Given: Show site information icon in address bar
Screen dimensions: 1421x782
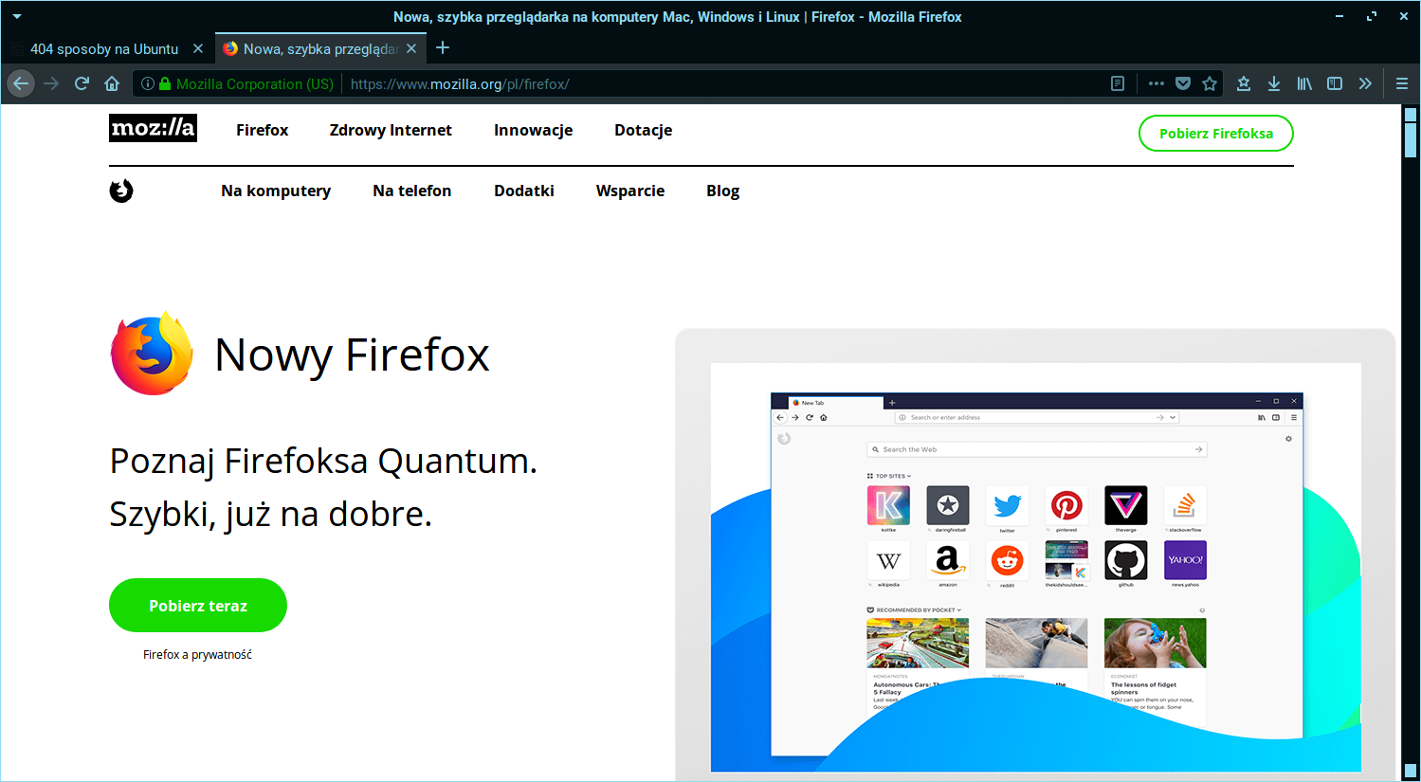Looking at the screenshot, I should (x=147, y=83).
